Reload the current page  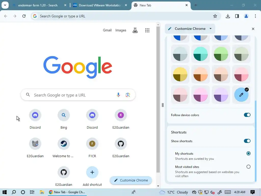point(24,16)
